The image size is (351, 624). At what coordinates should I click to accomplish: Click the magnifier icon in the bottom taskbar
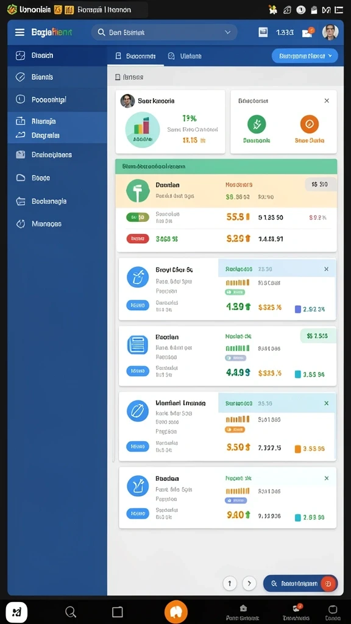(x=71, y=612)
